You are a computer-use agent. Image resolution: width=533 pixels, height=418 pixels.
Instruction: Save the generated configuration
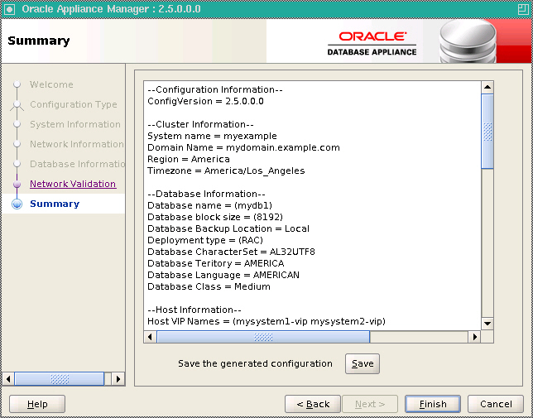coord(363,363)
